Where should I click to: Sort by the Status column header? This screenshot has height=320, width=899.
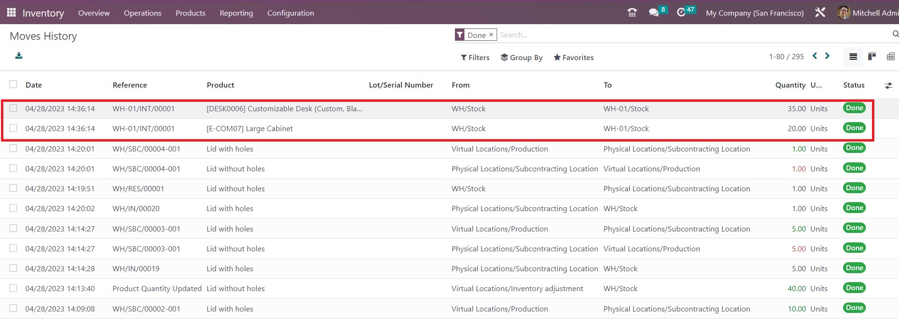coord(854,85)
